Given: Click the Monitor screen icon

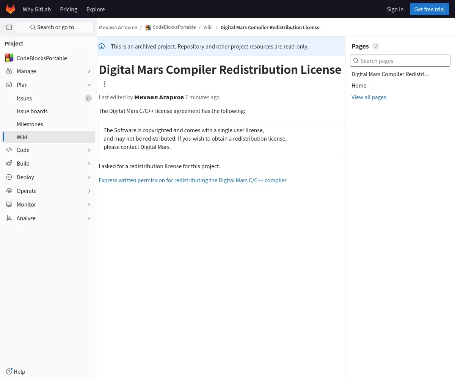Looking at the screenshot, I should (9, 205).
